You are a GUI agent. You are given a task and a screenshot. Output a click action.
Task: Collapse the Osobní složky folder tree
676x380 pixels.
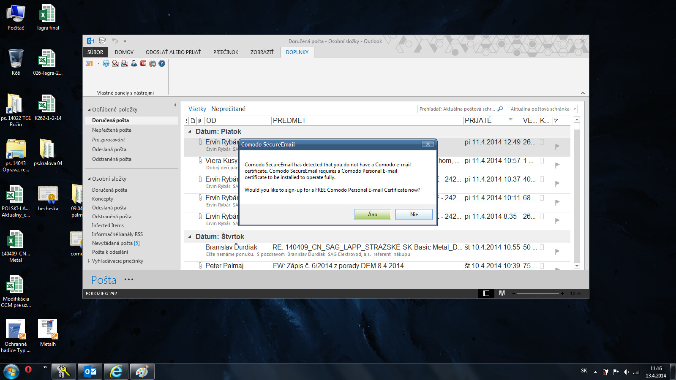89,179
